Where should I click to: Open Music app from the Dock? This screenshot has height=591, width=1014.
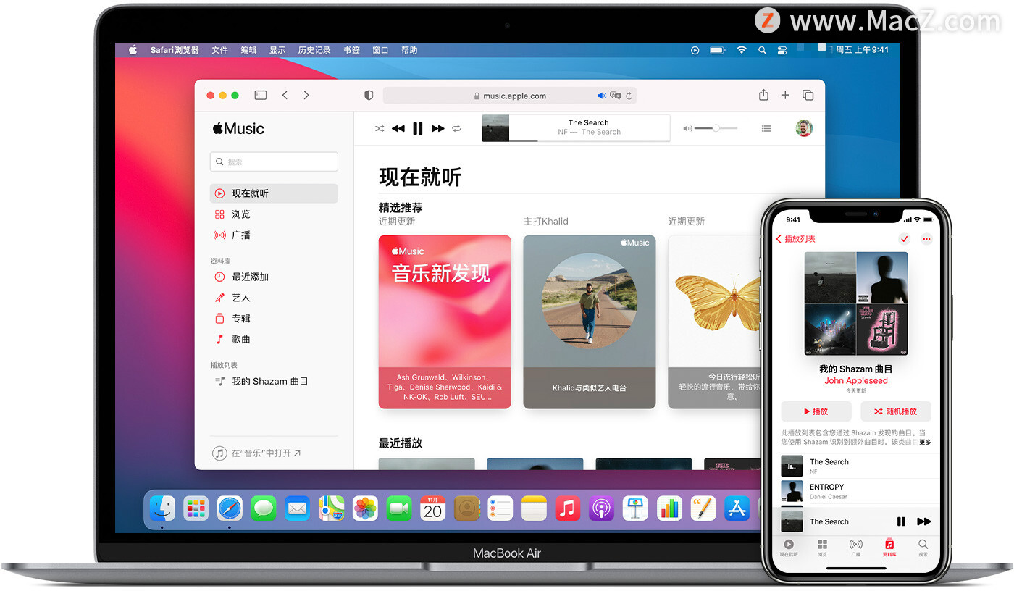click(568, 508)
